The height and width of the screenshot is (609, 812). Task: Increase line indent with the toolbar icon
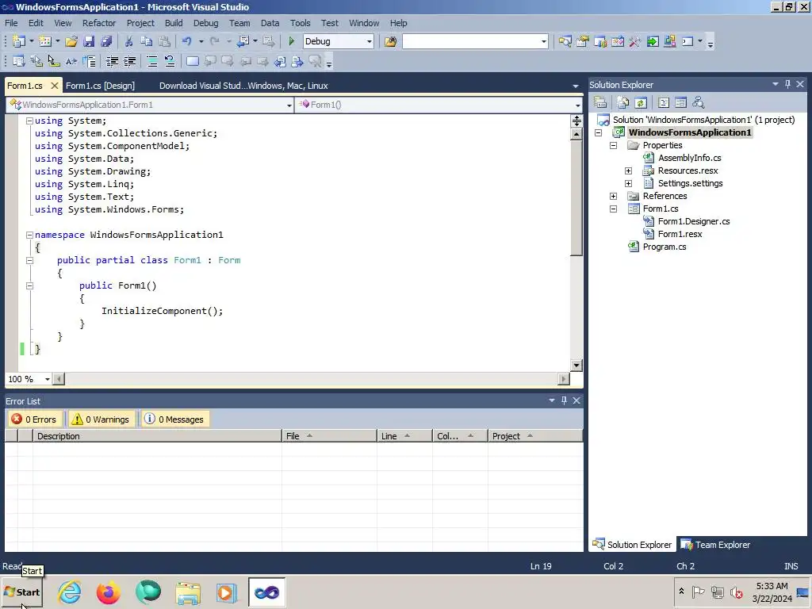pos(129,61)
